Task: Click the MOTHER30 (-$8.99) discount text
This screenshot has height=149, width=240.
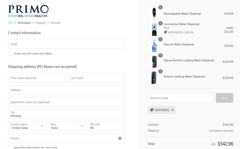Action: 181,32
